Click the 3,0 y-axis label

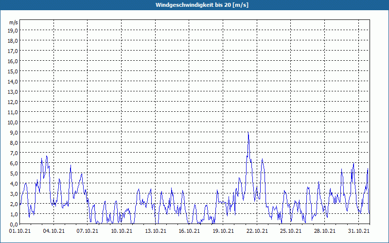coord(14,193)
